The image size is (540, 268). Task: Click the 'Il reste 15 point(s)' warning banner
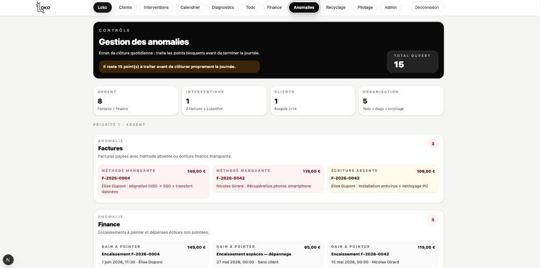179,67
